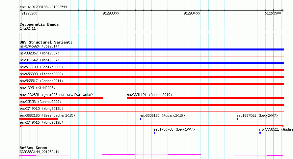Image resolution: width=293 pixels, height=159 pixels.
Task: Select esv2749015 (Wong2012b) variant label
Action: coord(41,109)
